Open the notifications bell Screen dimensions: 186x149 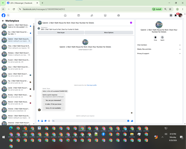click(x=176, y=15)
